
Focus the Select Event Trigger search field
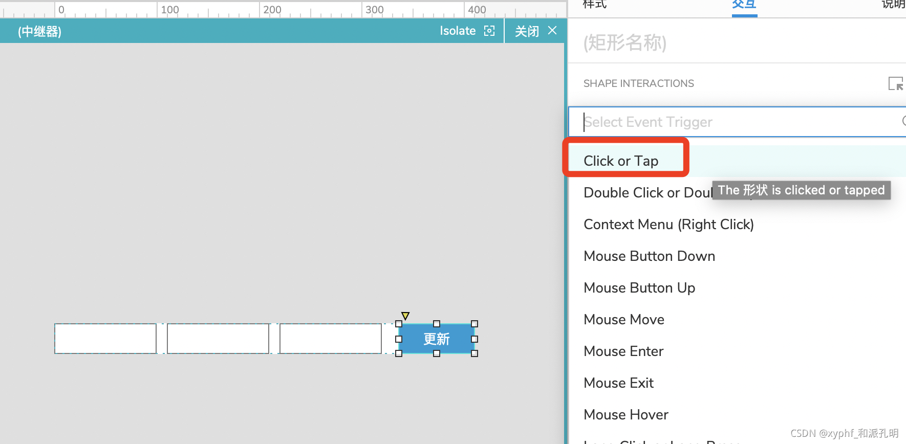coord(737,122)
